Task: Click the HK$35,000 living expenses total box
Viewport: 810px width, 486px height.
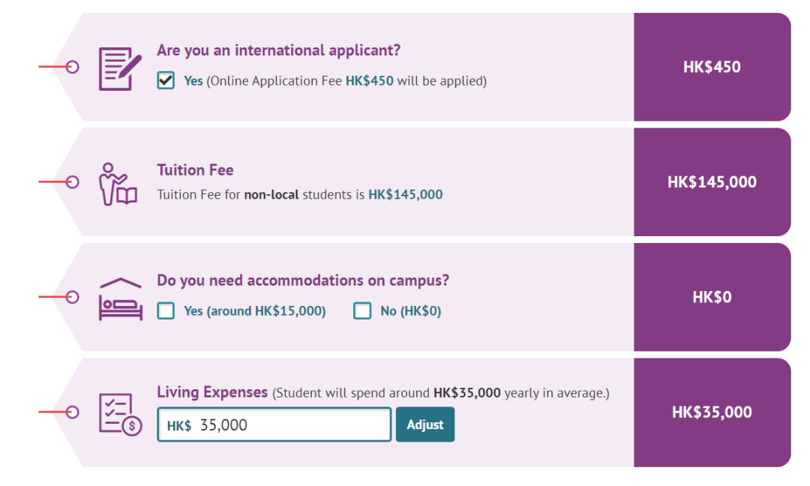Action: 712,412
